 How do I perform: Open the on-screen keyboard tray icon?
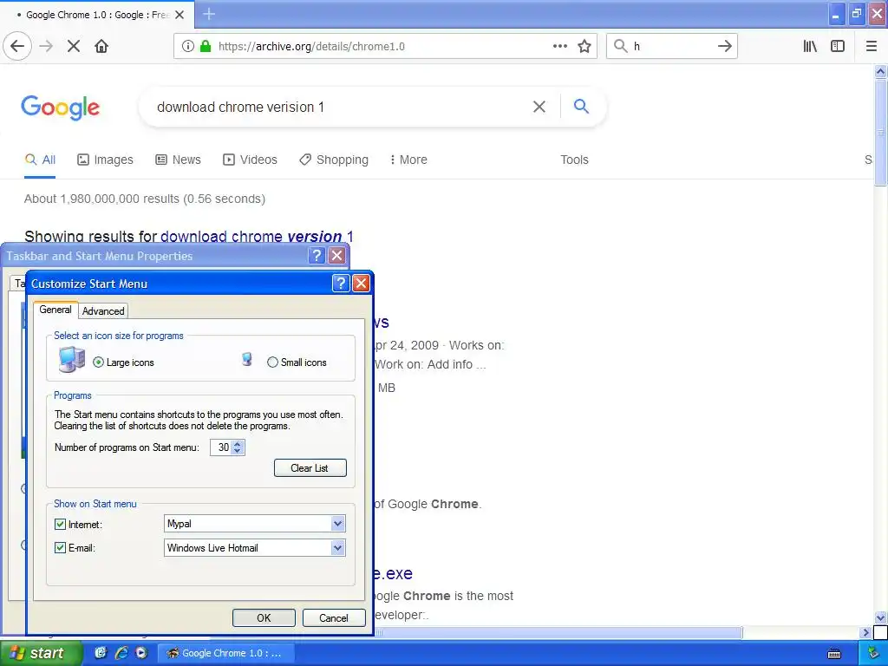coord(834,654)
